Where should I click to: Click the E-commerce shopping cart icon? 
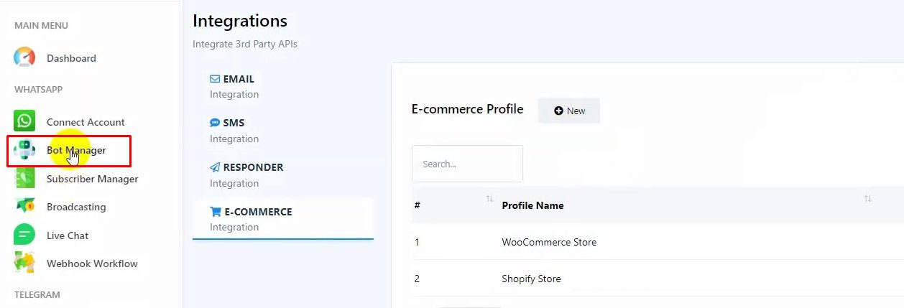pos(215,212)
